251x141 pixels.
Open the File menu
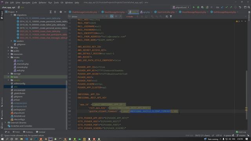click(x=7, y=3)
